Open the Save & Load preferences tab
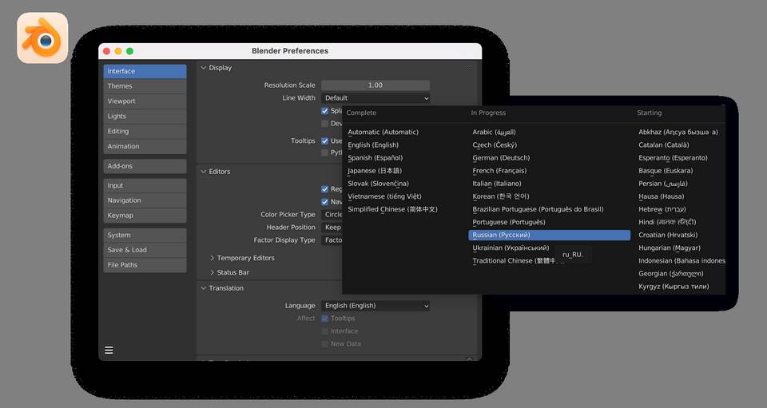The width and height of the screenshot is (767, 408). (x=145, y=250)
